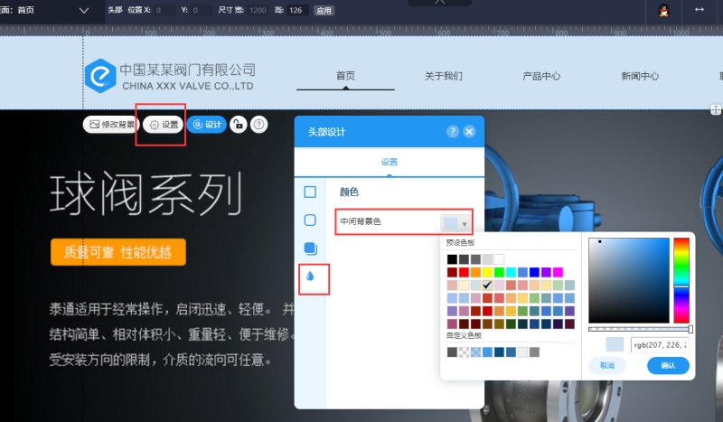Pick the bright red preset swatch
This screenshot has height=422, width=723.
pos(464,272)
